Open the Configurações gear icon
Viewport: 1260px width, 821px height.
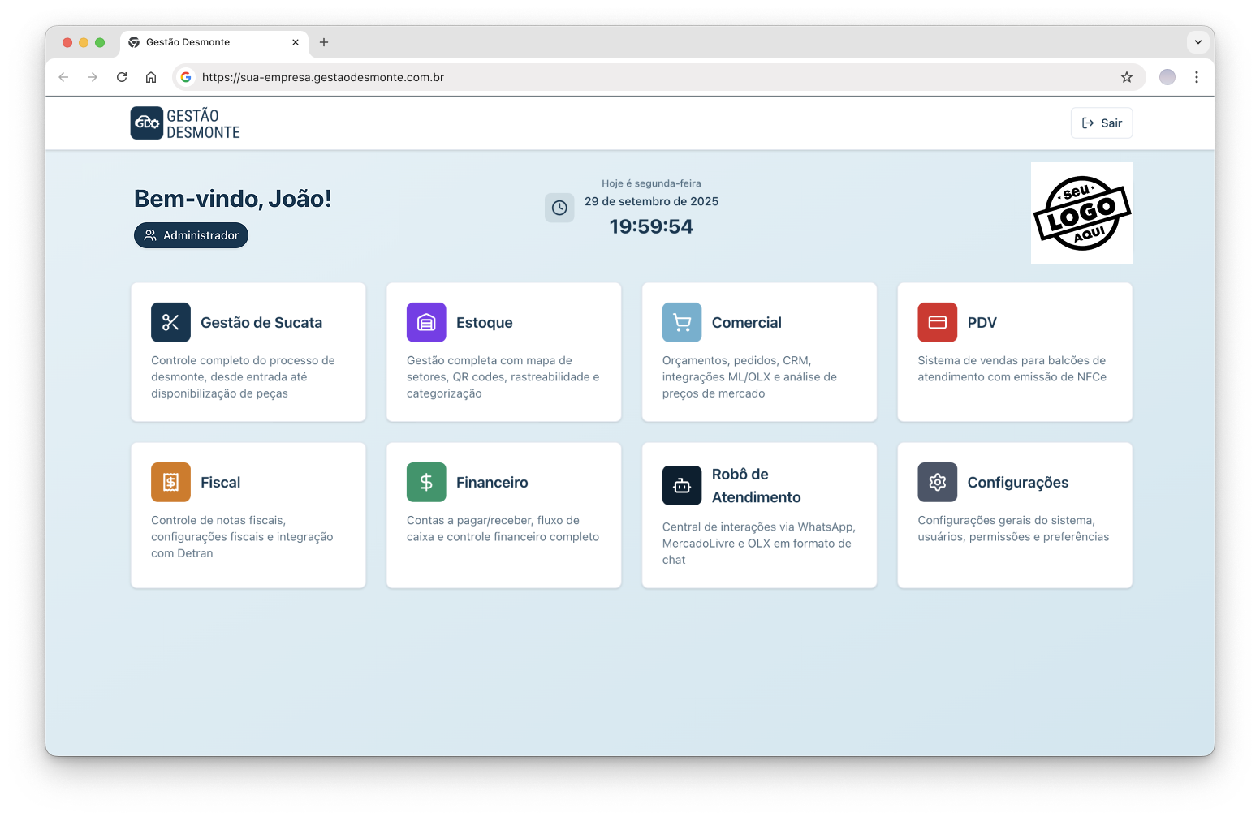(937, 482)
